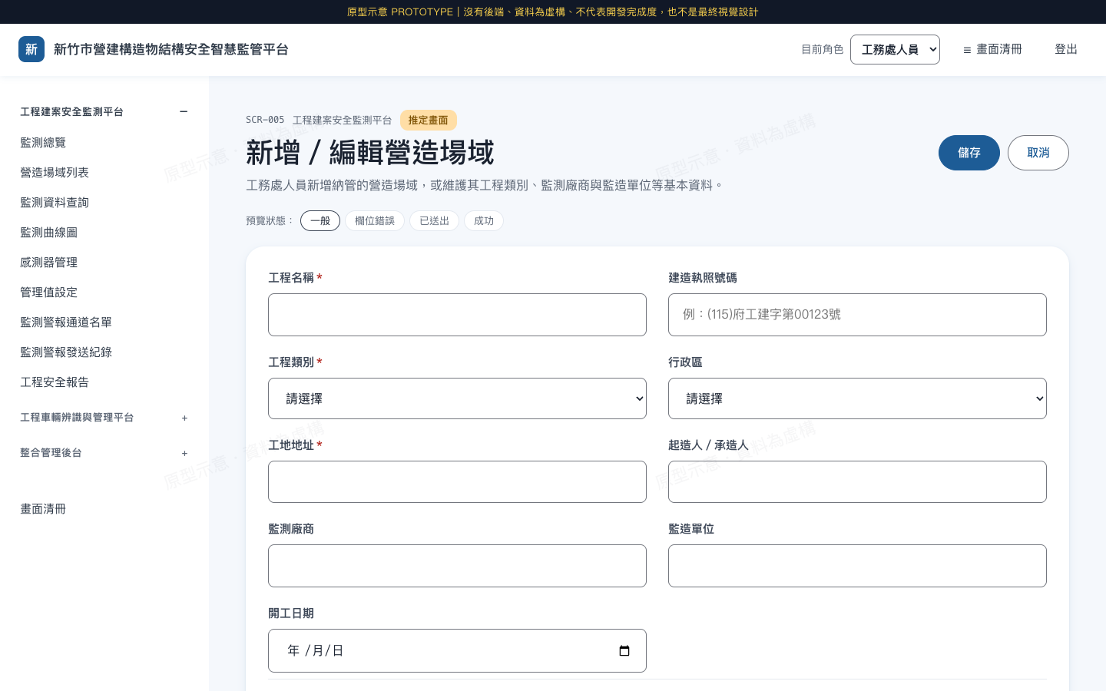The height and width of the screenshot is (691, 1106).
Task: Open 監測資料查詢 in the sidebar
Action: [x=55, y=203]
